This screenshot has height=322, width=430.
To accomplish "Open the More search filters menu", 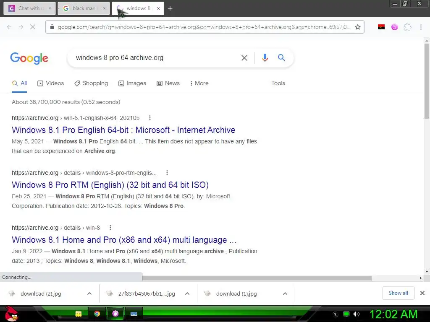I will (x=199, y=83).
